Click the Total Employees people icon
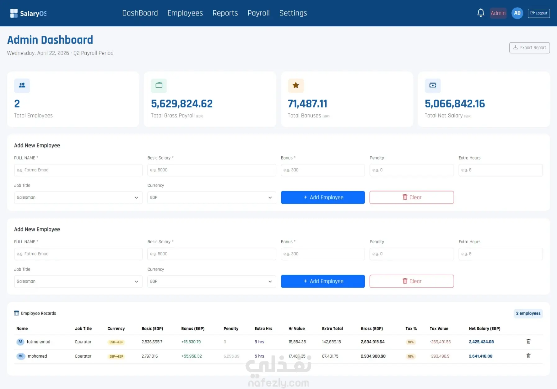The height and width of the screenshot is (389, 557). coord(22,85)
